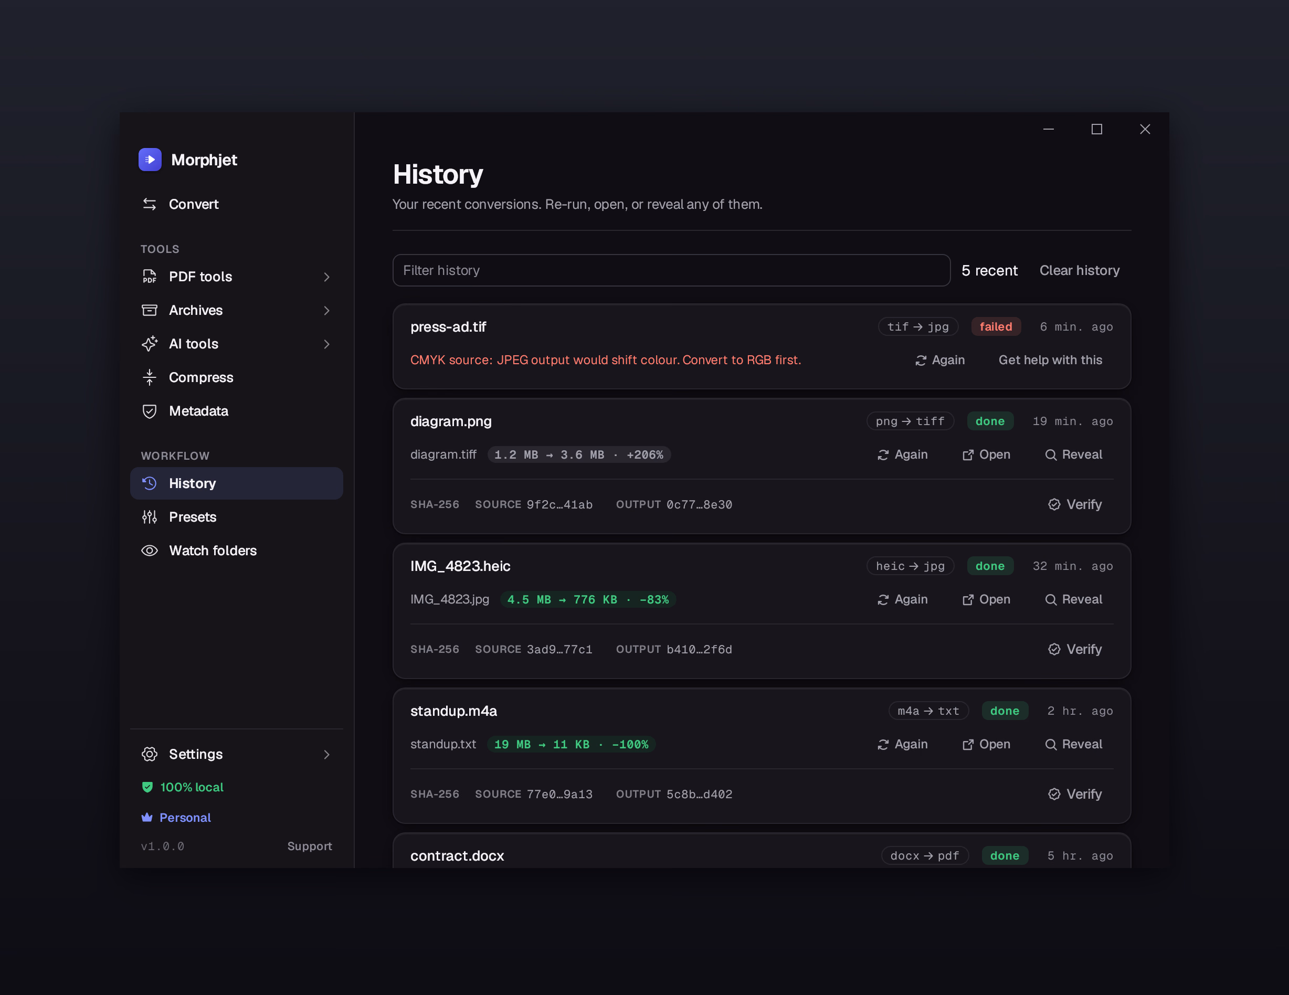Click the 100% local shield badge

tap(182, 787)
